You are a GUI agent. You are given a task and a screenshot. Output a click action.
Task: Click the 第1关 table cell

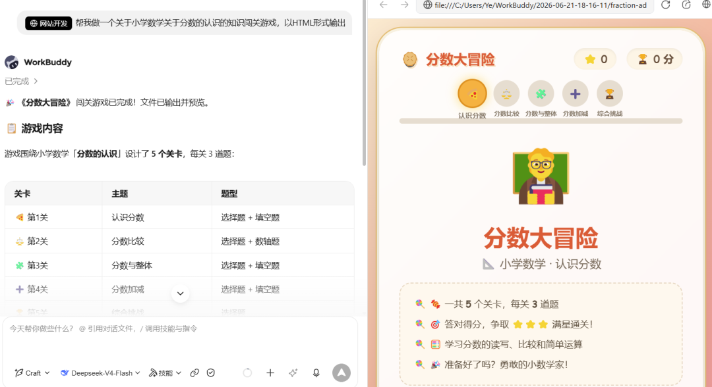[53, 217]
